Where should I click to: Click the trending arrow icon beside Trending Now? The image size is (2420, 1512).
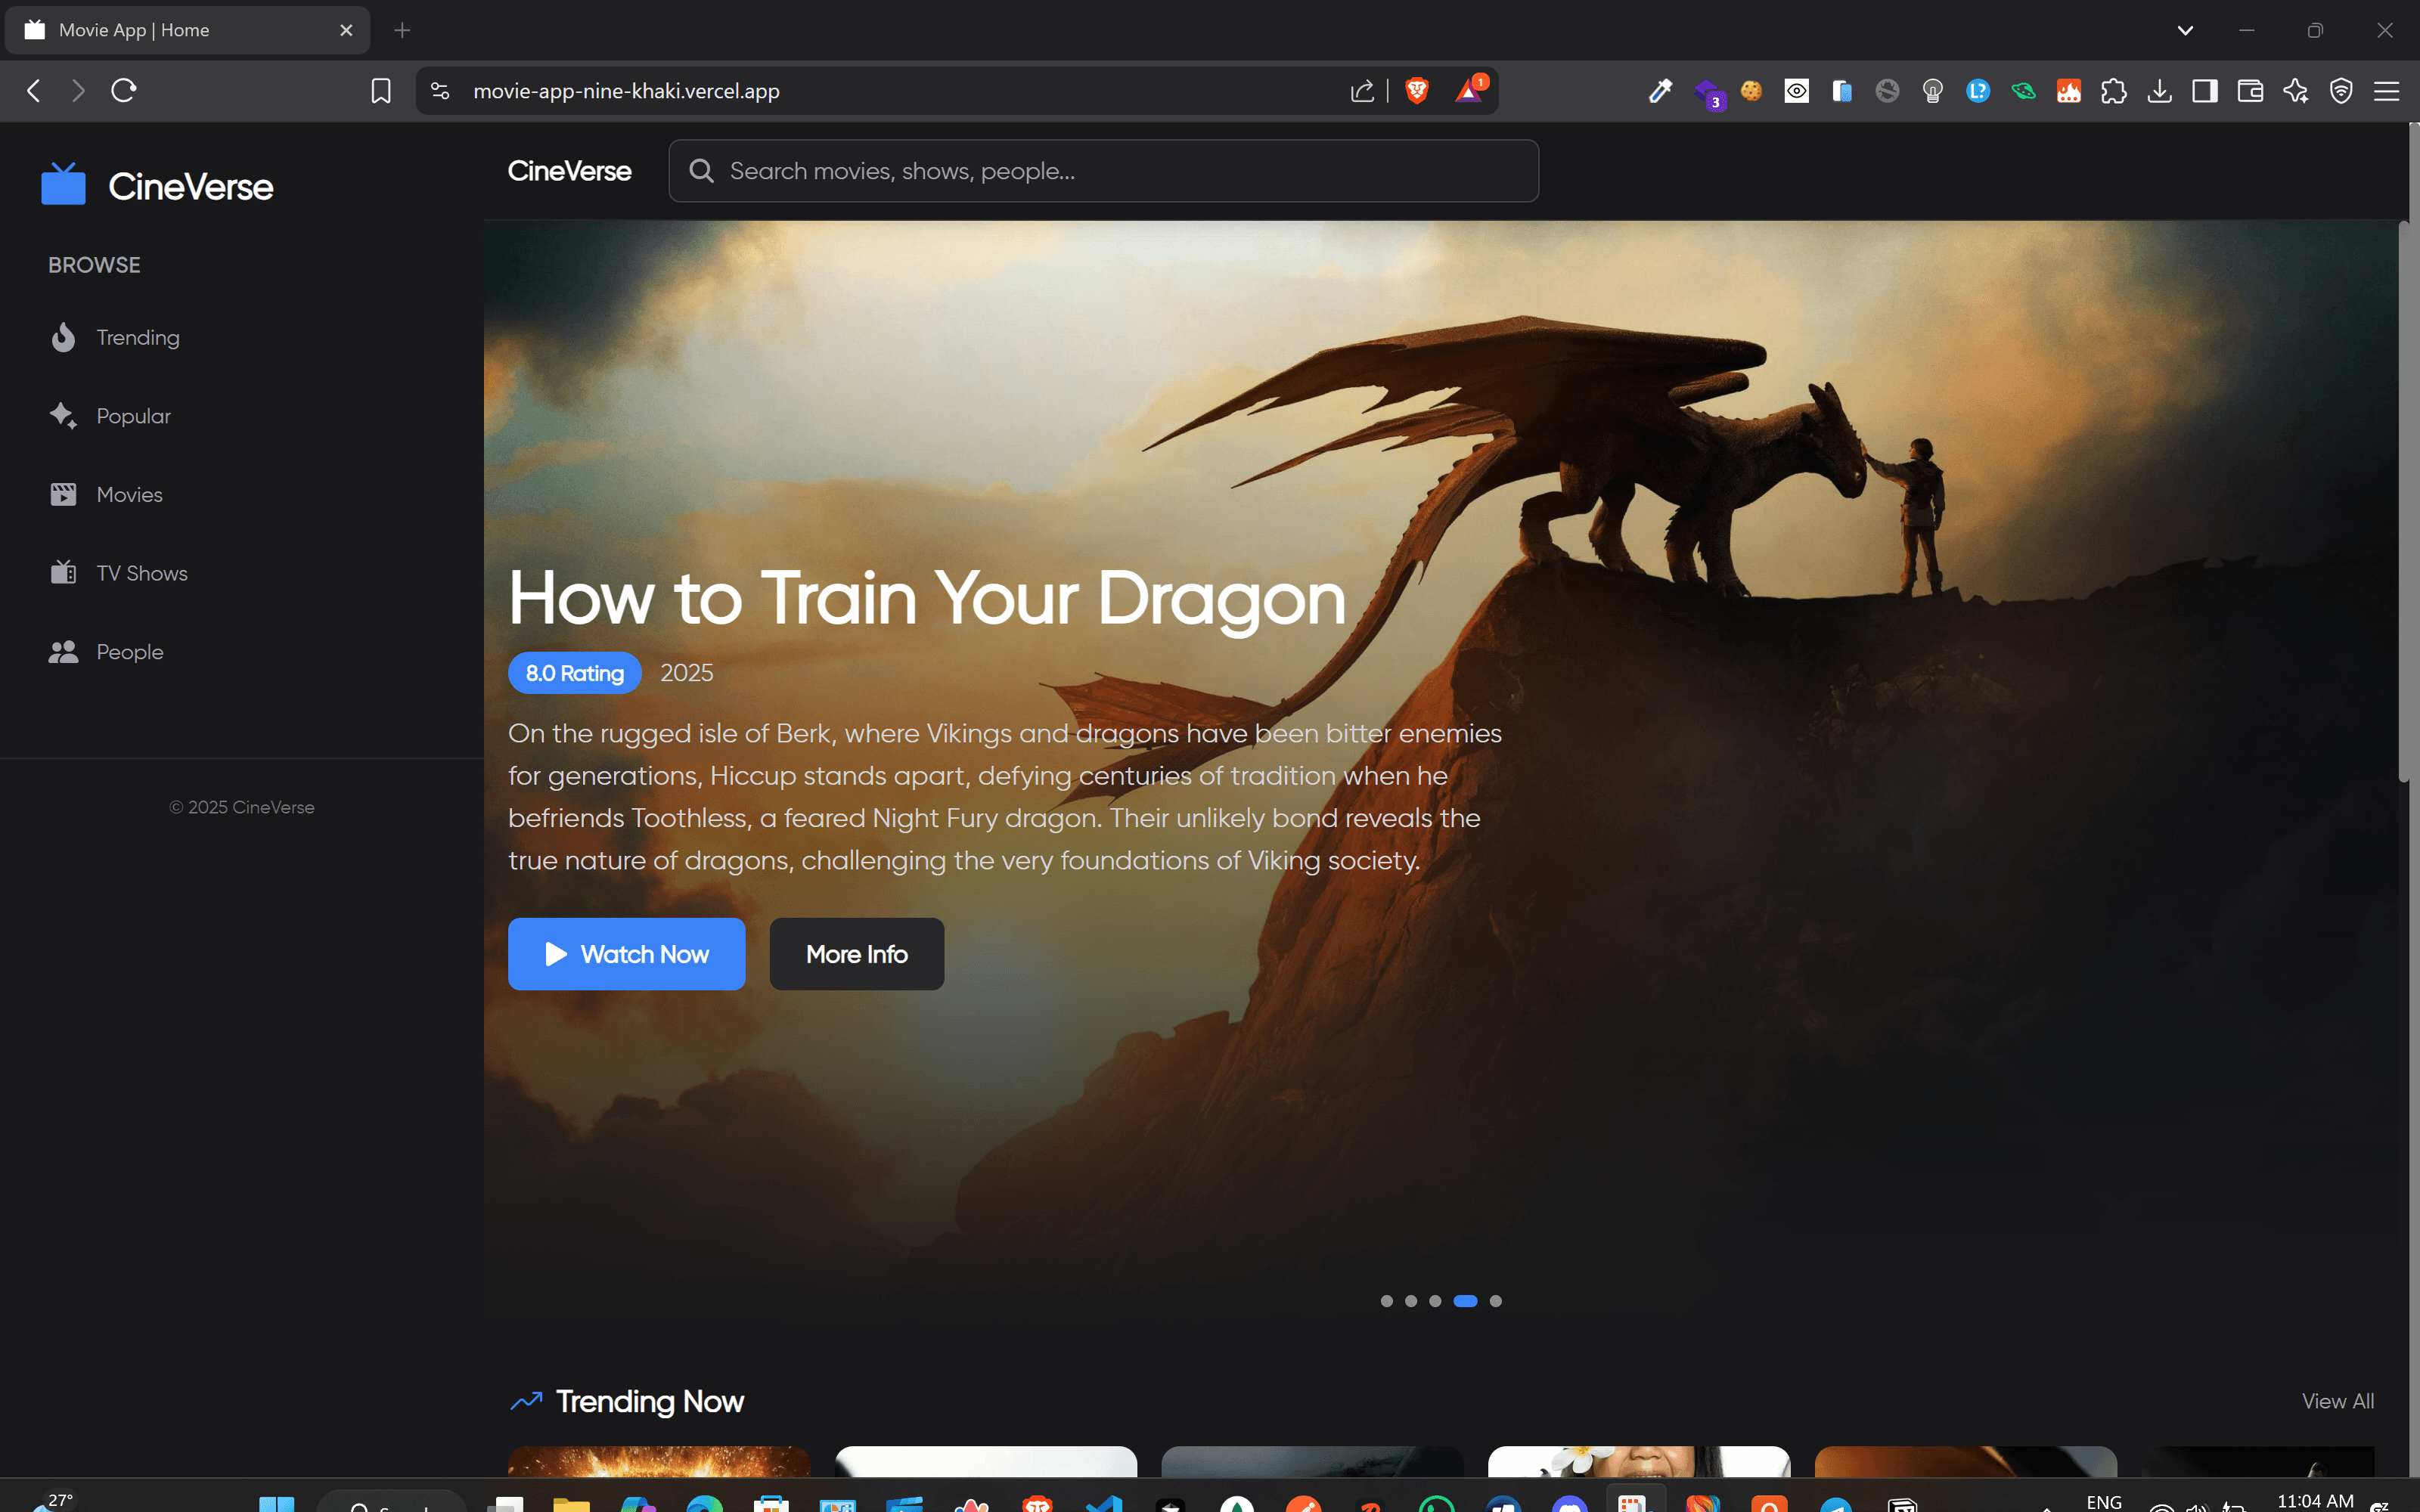coord(526,1401)
